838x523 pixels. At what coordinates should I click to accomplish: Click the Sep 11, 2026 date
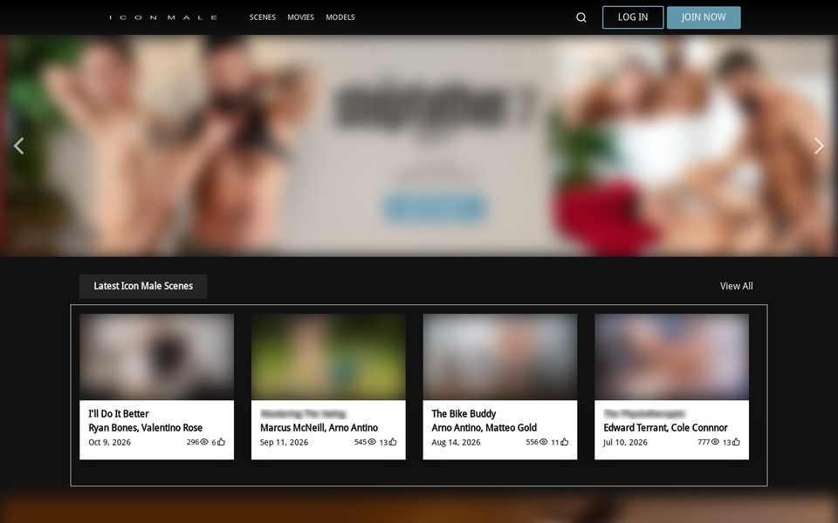[x=284, y=442]
